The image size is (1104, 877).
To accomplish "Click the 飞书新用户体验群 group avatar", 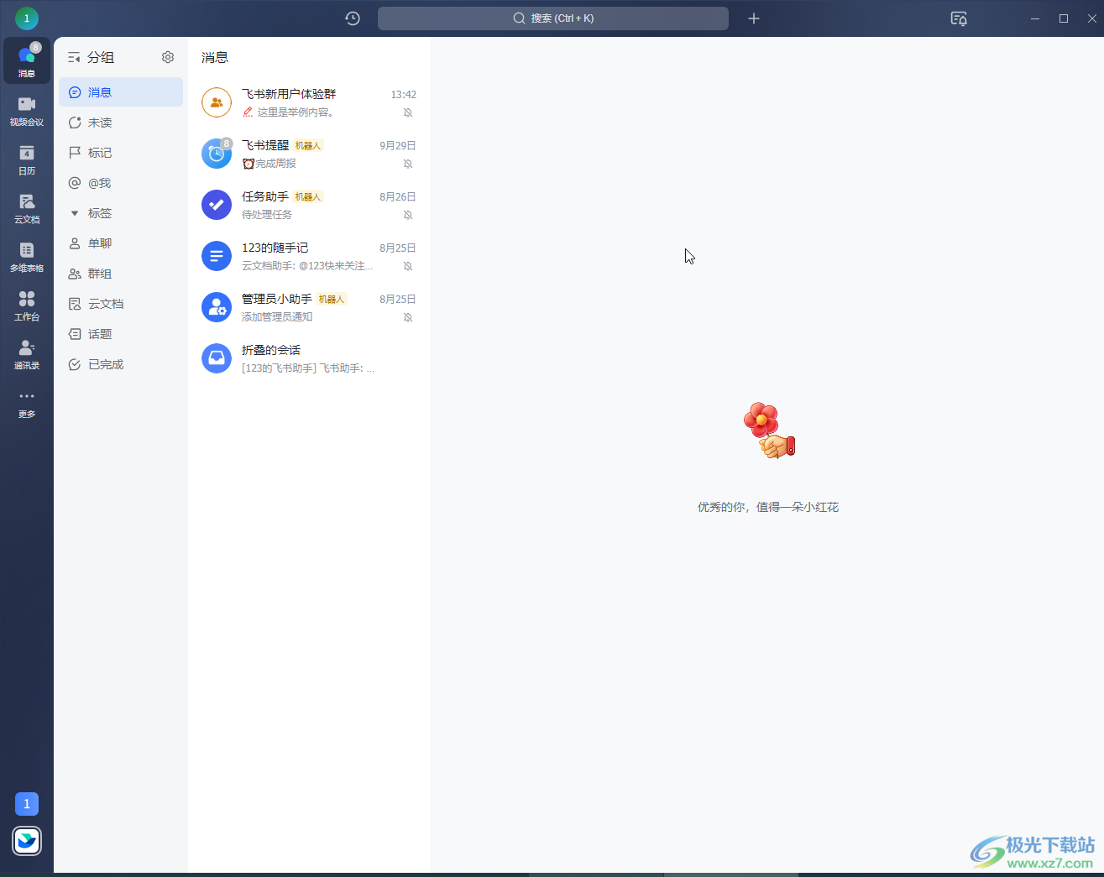I will tap(217, 102).
